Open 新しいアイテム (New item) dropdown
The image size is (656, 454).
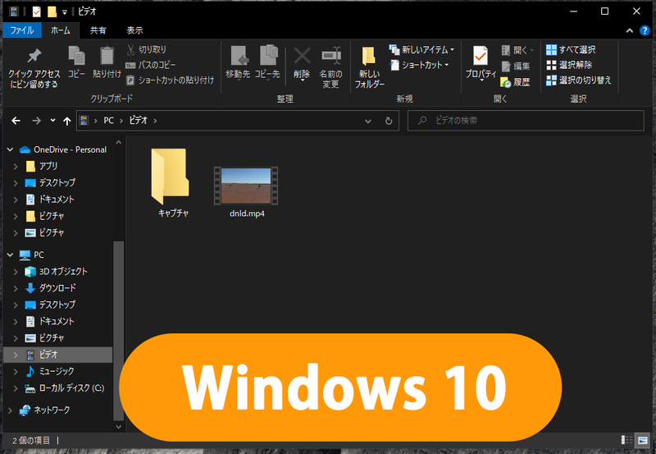(x=421, y=49)
